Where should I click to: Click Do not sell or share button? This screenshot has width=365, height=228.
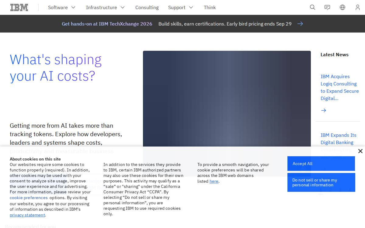click(321, 182)
